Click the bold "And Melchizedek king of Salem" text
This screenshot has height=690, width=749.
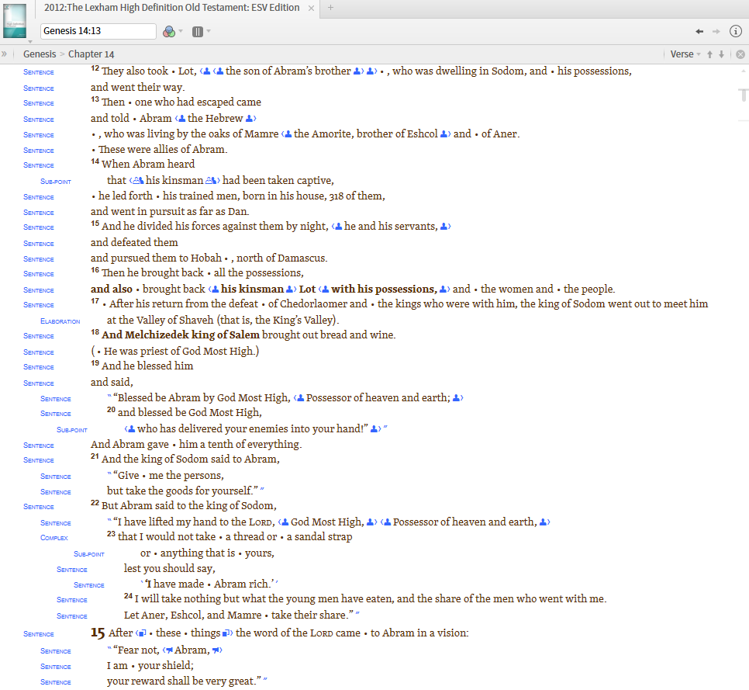pos(181,335)
